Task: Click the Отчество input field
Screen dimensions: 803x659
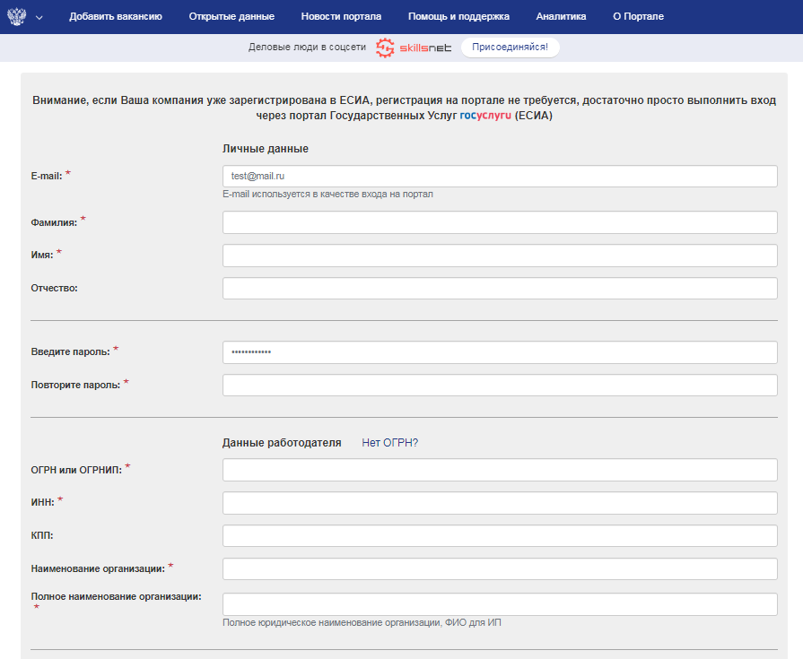Action: 500,289
